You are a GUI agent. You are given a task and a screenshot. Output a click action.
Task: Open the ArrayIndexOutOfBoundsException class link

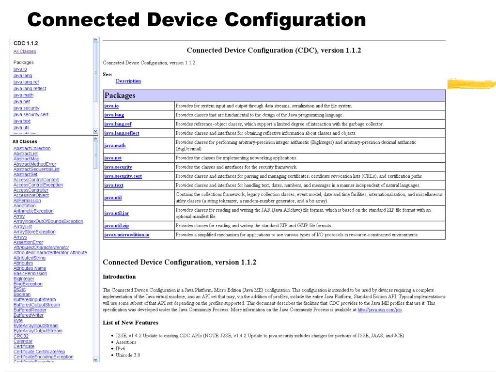(x=48, y=221)
